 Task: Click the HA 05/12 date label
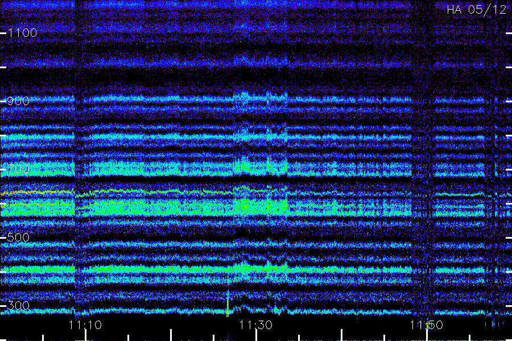coord(476,10)
